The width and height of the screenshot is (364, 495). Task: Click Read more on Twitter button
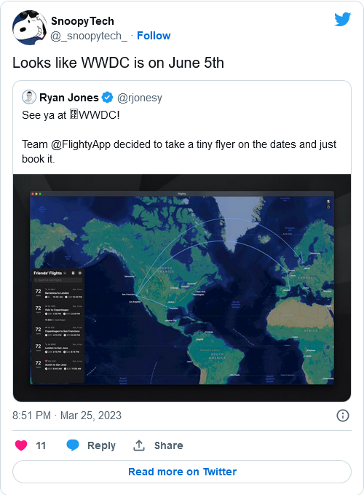coord(182,472)
